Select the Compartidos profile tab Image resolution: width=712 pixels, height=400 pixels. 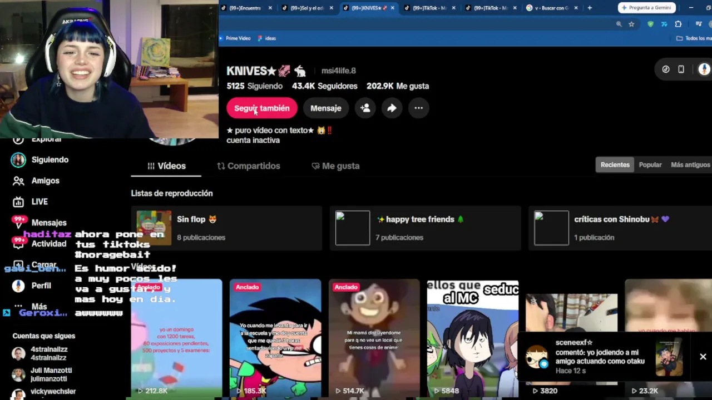249,166
